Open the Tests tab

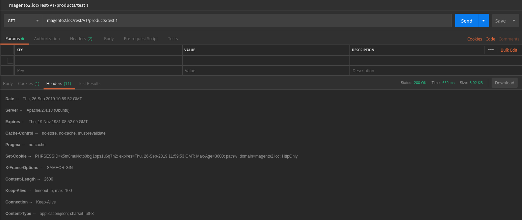click(x=173, y=39)
